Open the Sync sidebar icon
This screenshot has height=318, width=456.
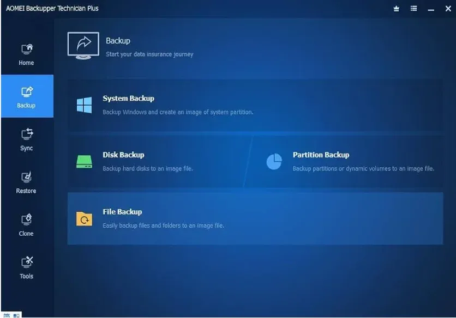[x=27, y=134]
